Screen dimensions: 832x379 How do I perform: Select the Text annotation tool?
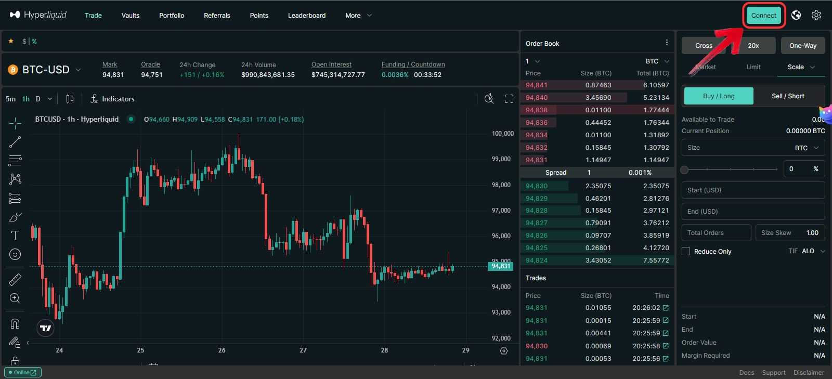[x=15, y=236]
